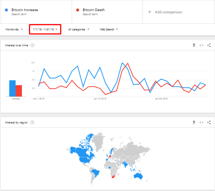Share the Interest over time chart
215x191 pixels.
point(209,45)
